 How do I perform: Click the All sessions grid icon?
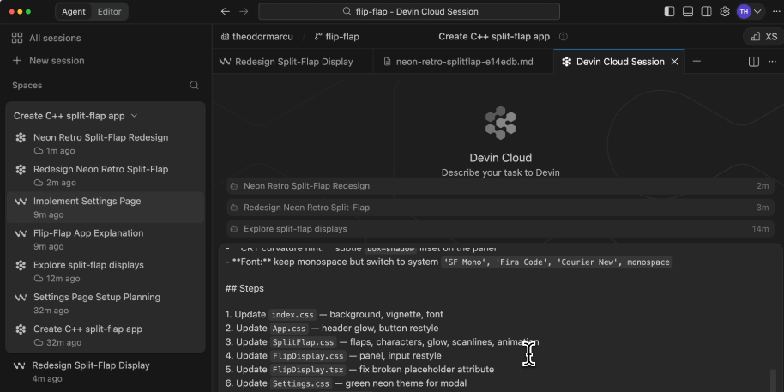pyautogui.click(x=17, y=38)
